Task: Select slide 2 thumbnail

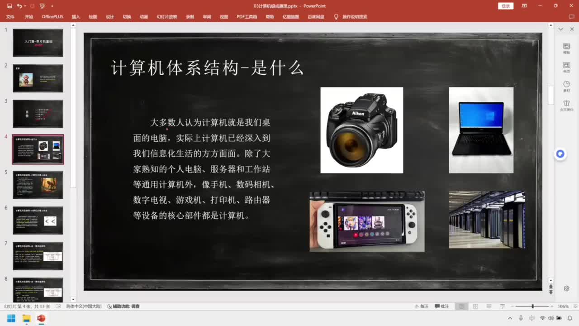Action: (x=38, y=78)
